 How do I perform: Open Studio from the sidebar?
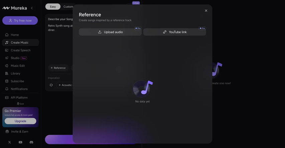pyautogui.click(x=20, y=58)
